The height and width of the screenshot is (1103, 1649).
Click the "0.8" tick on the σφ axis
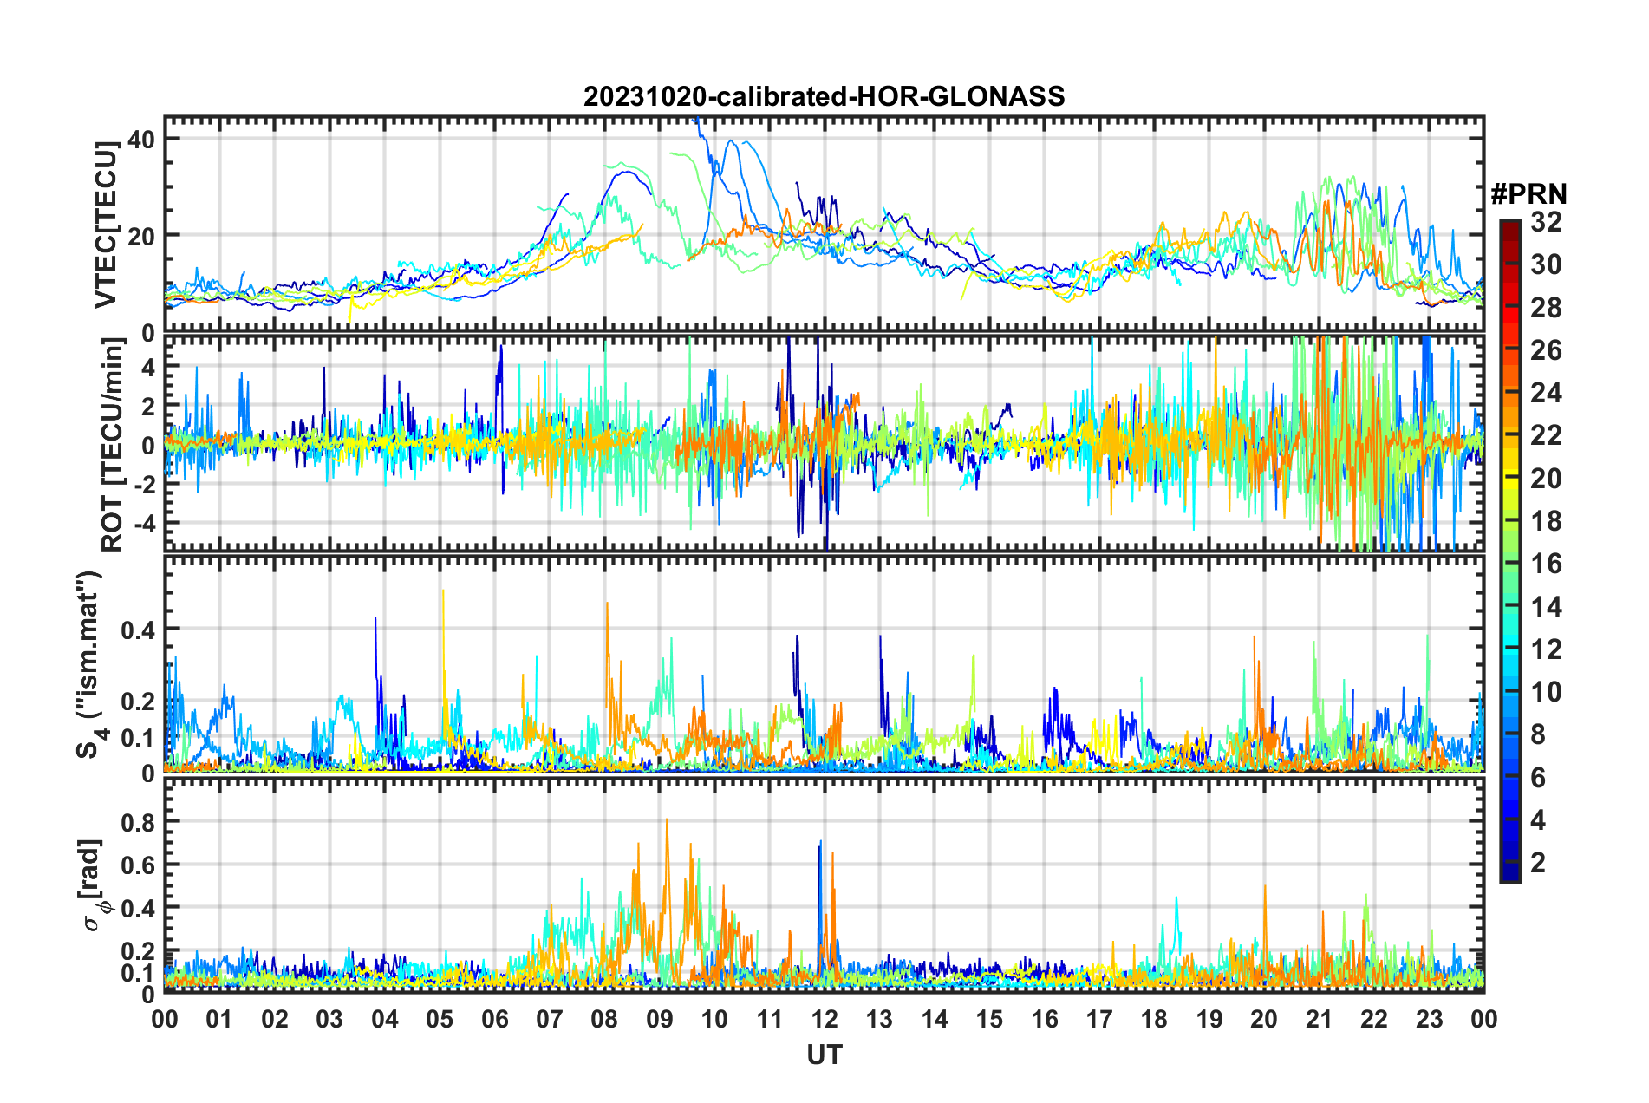138,821
